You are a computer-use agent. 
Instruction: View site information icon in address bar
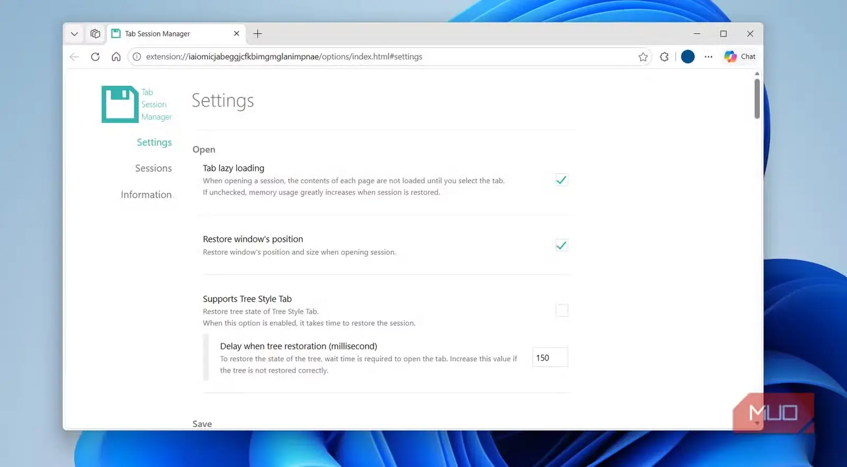pyautogui.click(x=137, y=57)
